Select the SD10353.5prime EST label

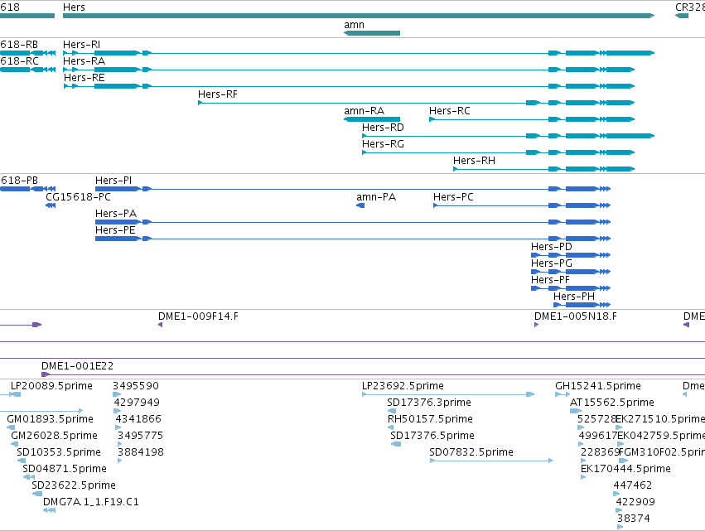coord(59,452)
